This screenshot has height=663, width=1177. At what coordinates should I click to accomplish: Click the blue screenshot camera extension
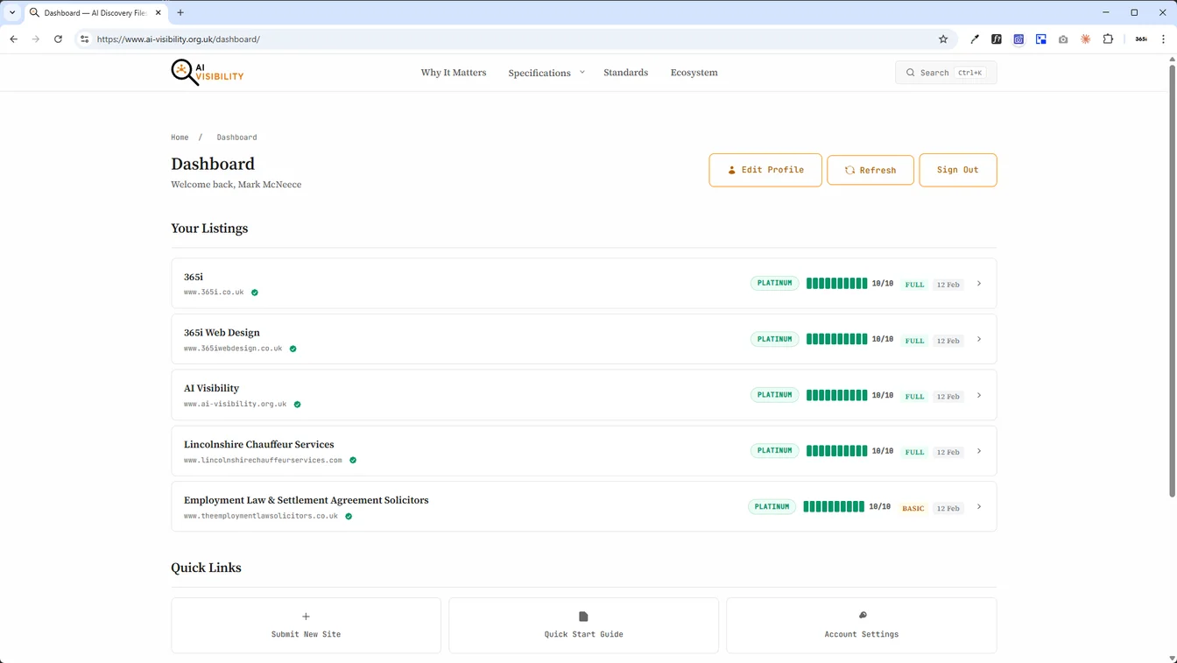click(1018, 39)
